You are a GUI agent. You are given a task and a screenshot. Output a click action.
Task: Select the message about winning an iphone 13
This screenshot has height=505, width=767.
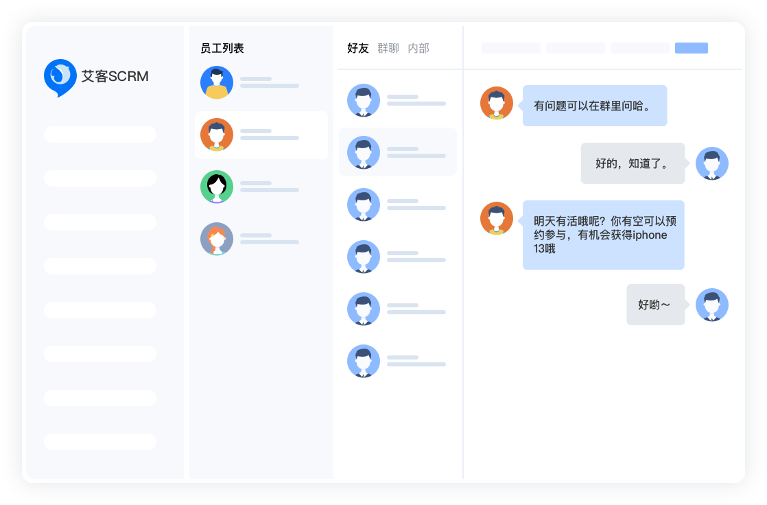tap(603, 235)
